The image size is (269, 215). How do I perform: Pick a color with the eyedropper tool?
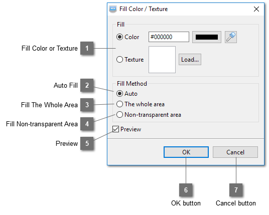[231, 37]
